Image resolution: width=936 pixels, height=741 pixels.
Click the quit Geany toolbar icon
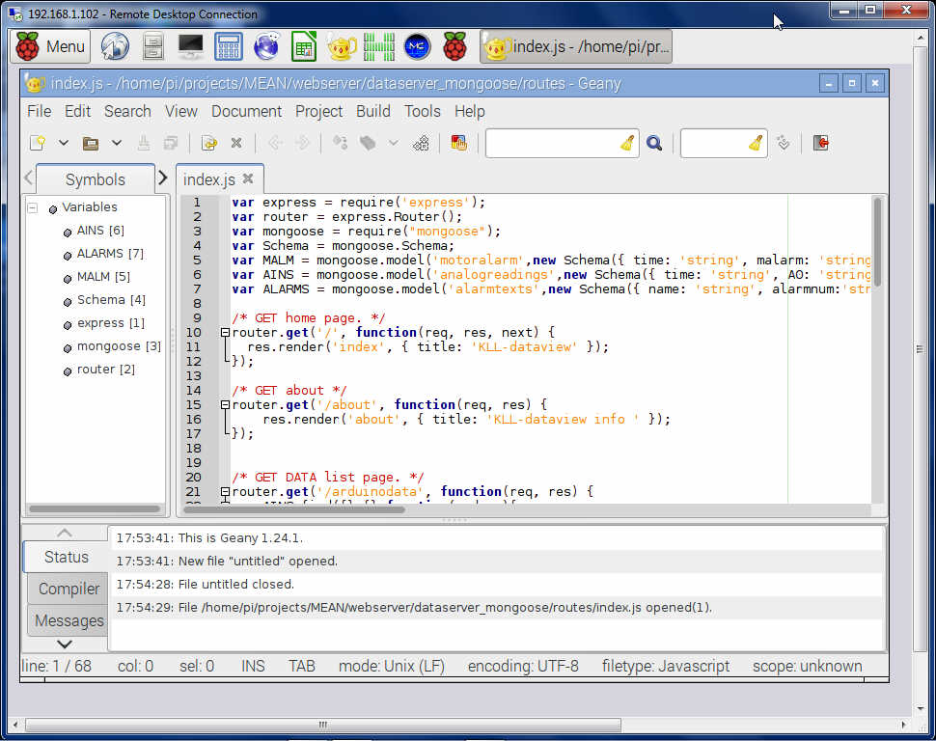[820, 143]
